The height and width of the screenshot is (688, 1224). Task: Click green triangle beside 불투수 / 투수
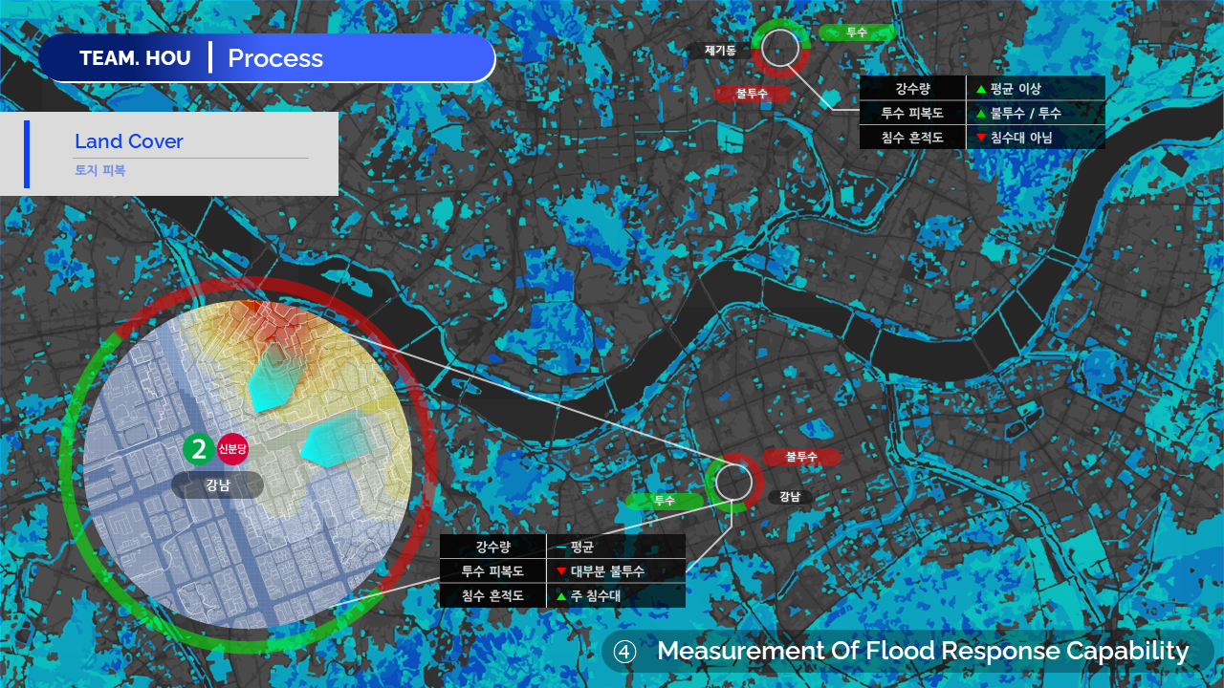[x=980, y=114]
